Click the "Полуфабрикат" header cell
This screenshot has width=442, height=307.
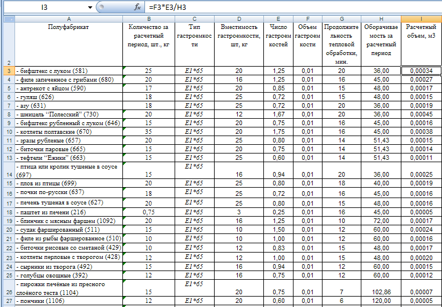click(69, 45)
